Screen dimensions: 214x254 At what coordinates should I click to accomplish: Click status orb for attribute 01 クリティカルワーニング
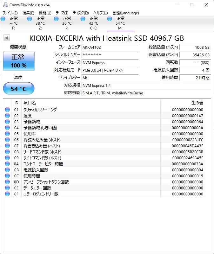coord(7,110)
